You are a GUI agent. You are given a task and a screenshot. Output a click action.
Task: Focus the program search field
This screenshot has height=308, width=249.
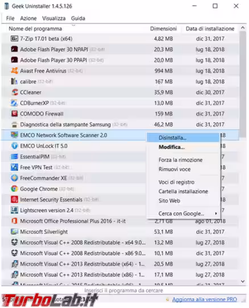[x=123, y=290]
